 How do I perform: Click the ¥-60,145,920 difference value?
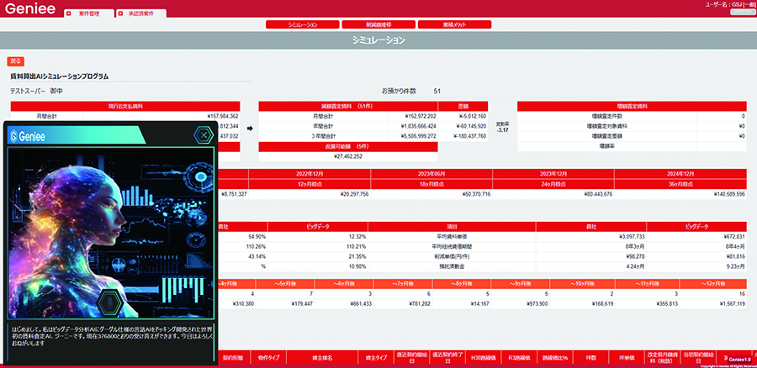click(471, 126)
